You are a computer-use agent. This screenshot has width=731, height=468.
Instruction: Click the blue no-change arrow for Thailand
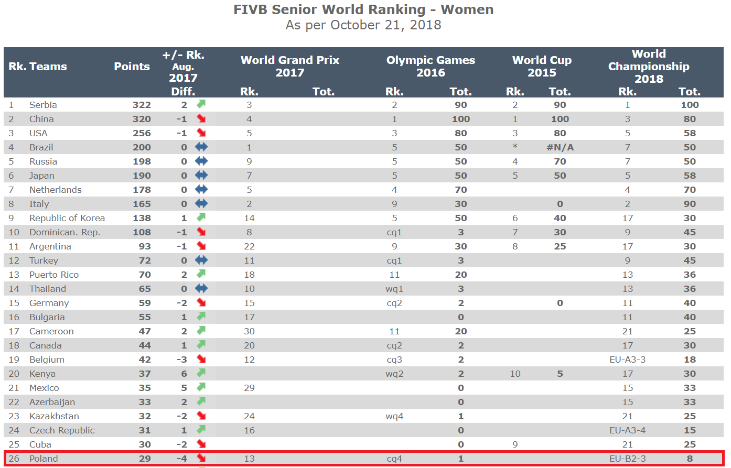(x=201, y=288)
